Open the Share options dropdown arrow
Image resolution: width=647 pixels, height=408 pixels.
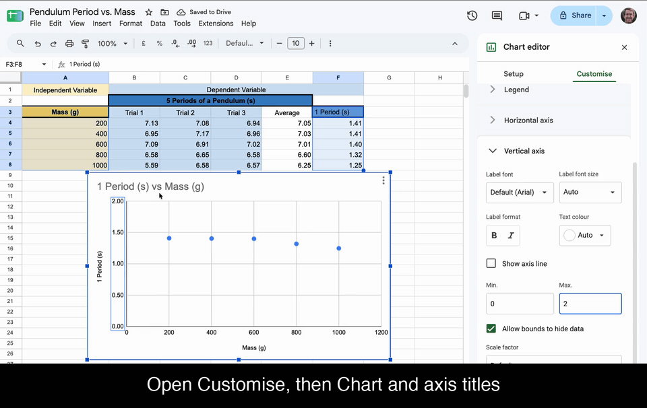pyautogui.click(x=604, y=15)
